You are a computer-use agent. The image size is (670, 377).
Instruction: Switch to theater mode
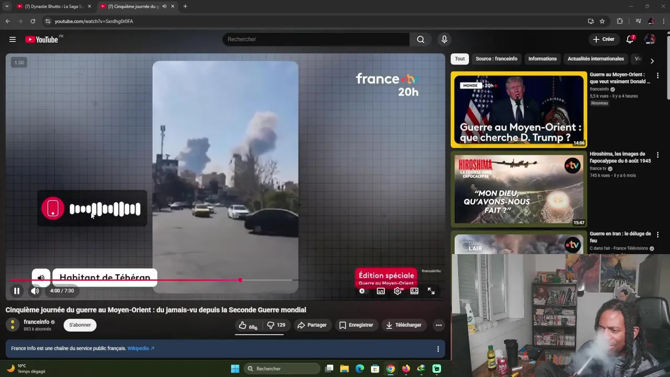414,291
